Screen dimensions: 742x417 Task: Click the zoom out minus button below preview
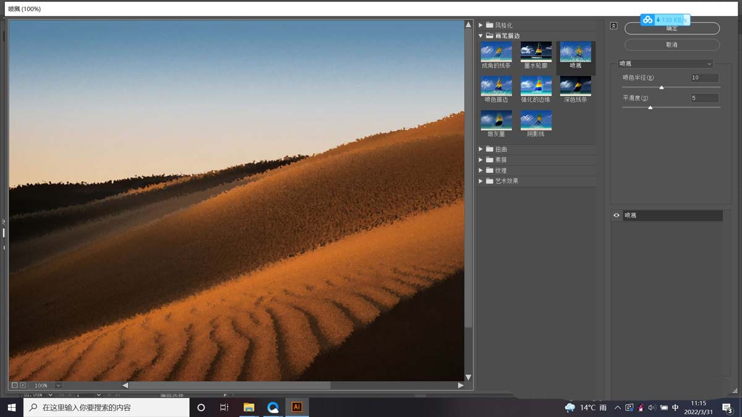pyautogui.click(x=15, y=385)
